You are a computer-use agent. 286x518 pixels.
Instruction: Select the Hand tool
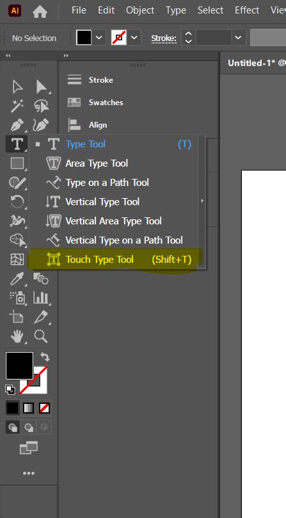coord(17,337)
